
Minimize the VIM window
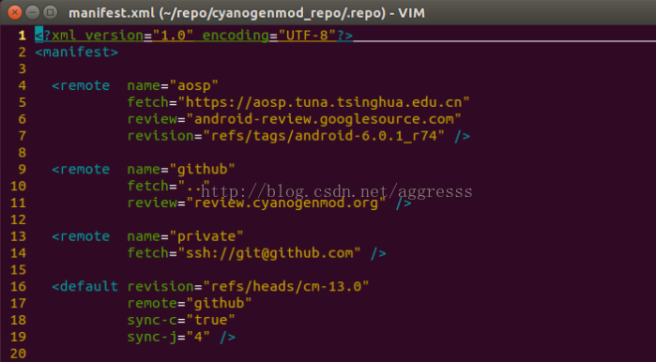pyautogui.click(x=32, y=12)
